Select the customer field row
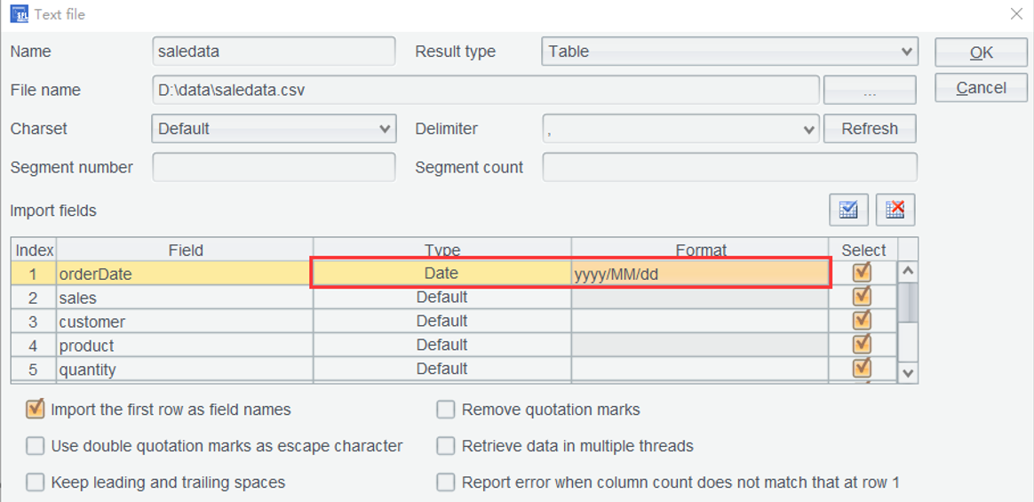This screenshot has width=1034, height=502. tap(185, 322)
